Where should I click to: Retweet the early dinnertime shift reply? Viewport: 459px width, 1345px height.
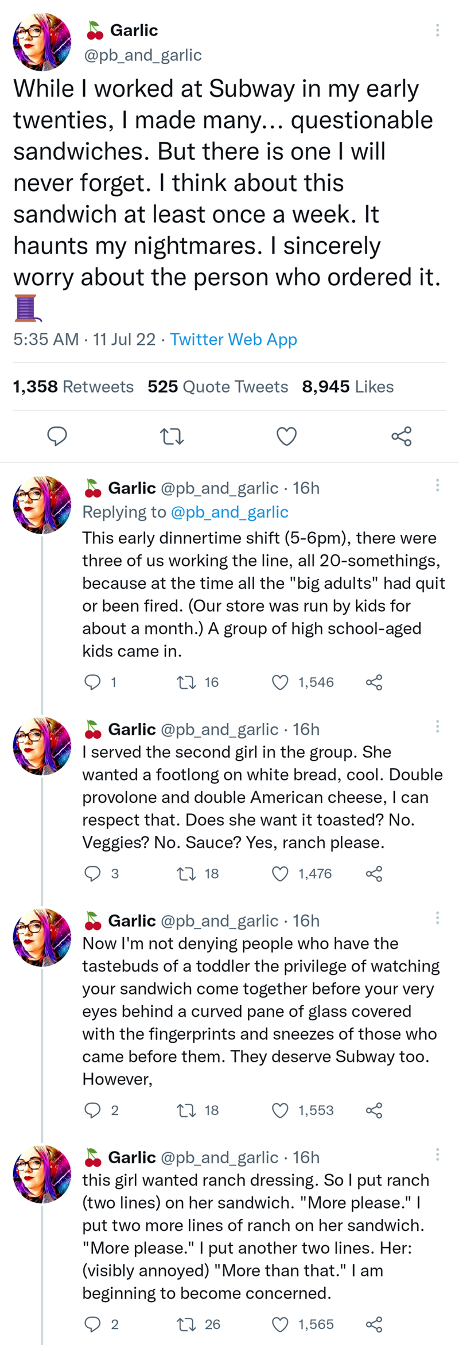click(185, 682)
